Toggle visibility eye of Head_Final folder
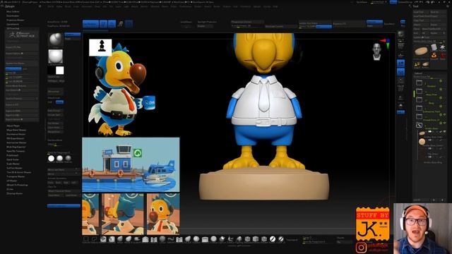The height and width of the screenshot is (254, 452). pyautogui.click(x=441, y=90)
